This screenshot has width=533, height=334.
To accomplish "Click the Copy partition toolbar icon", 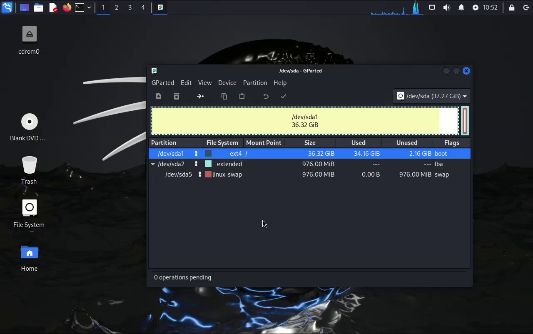I will pos(224,96).
